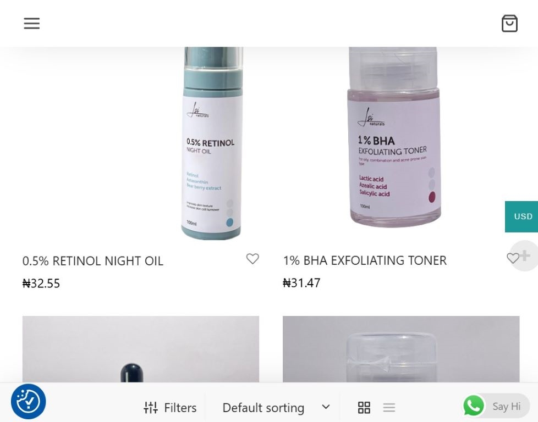Image resolution: width=538 pixels, height=422 pixels.
Task: Switch to grid view layout
Action: [x=364, y=408]
